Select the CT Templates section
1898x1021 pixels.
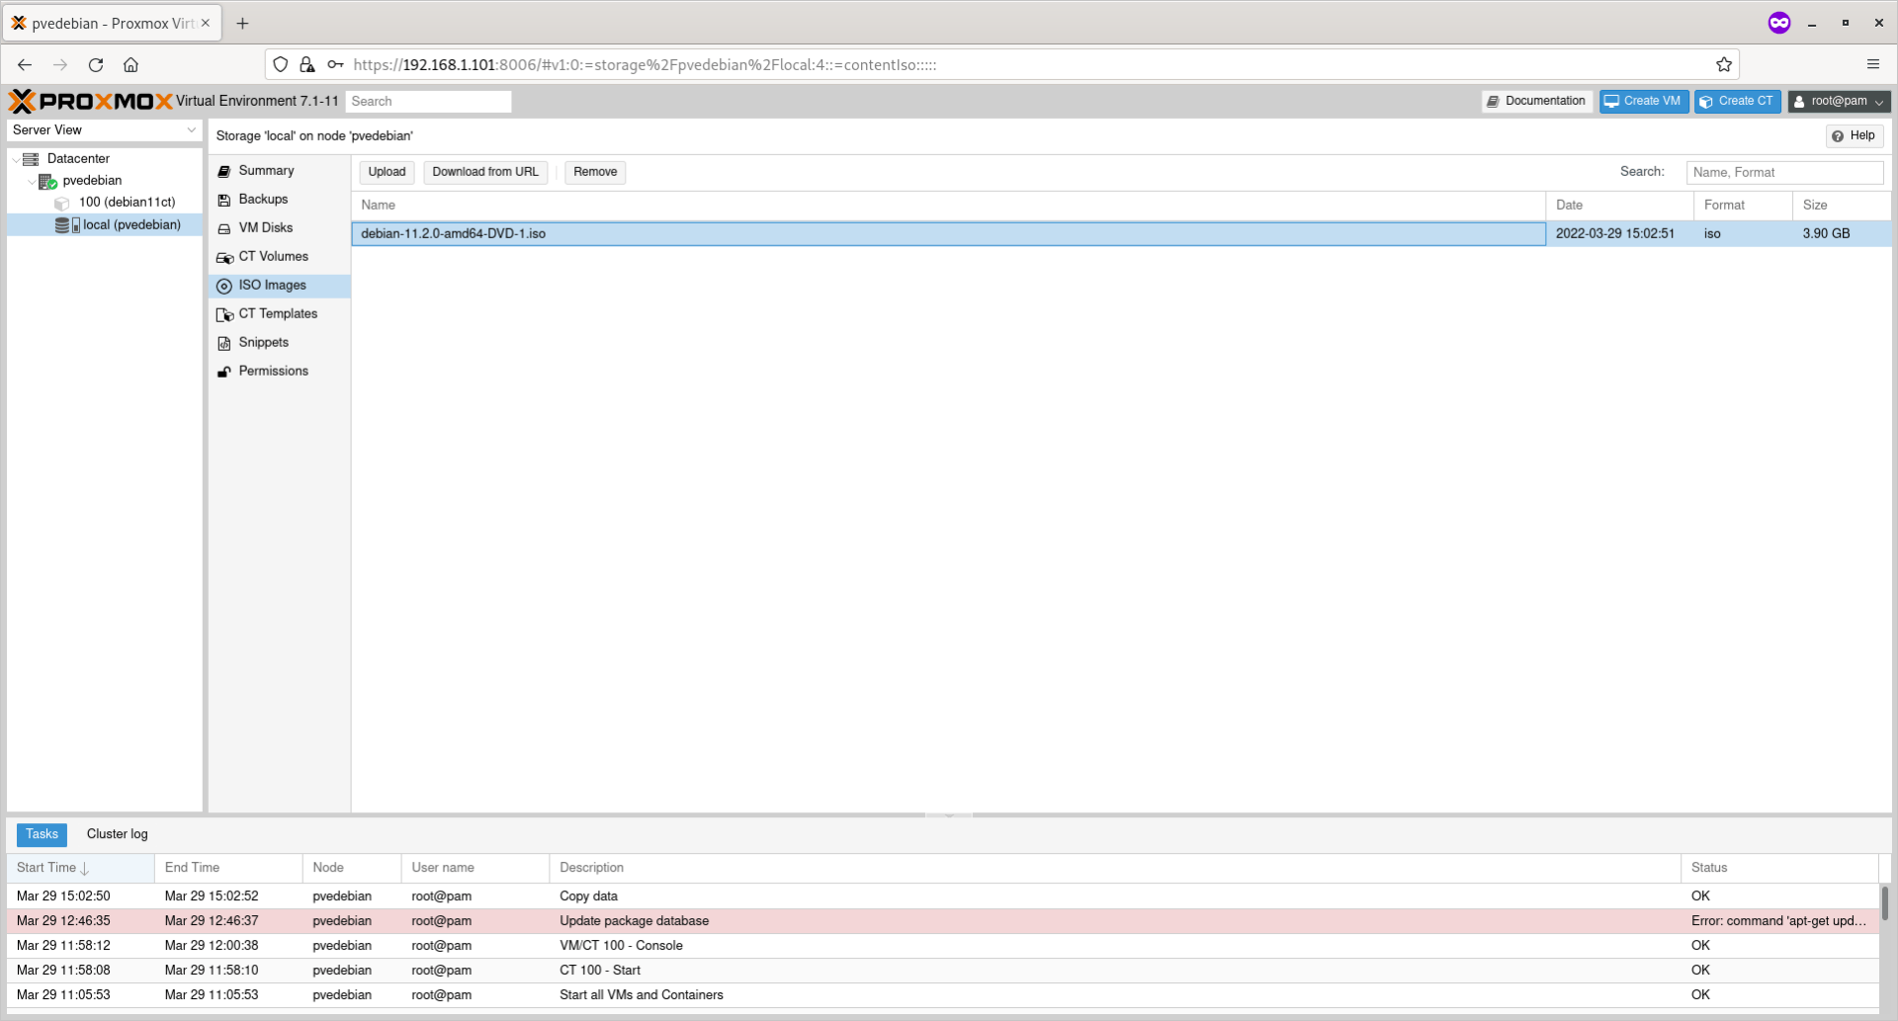click(278, 313)
